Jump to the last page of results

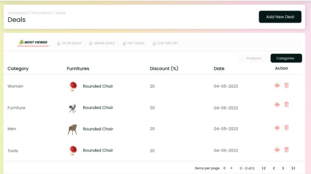(293, 168)
